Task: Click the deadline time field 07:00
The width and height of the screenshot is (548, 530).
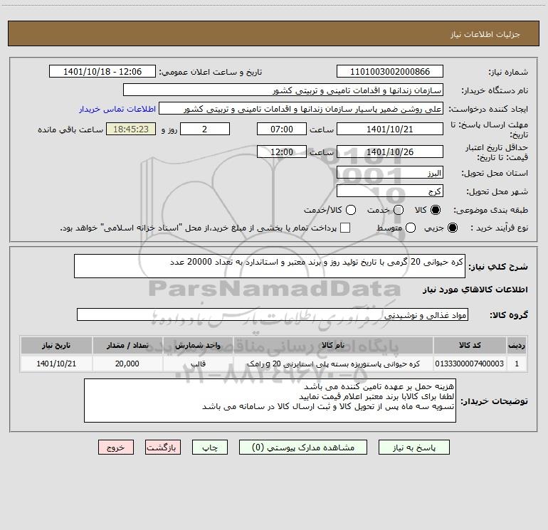Action: point(282,129)
